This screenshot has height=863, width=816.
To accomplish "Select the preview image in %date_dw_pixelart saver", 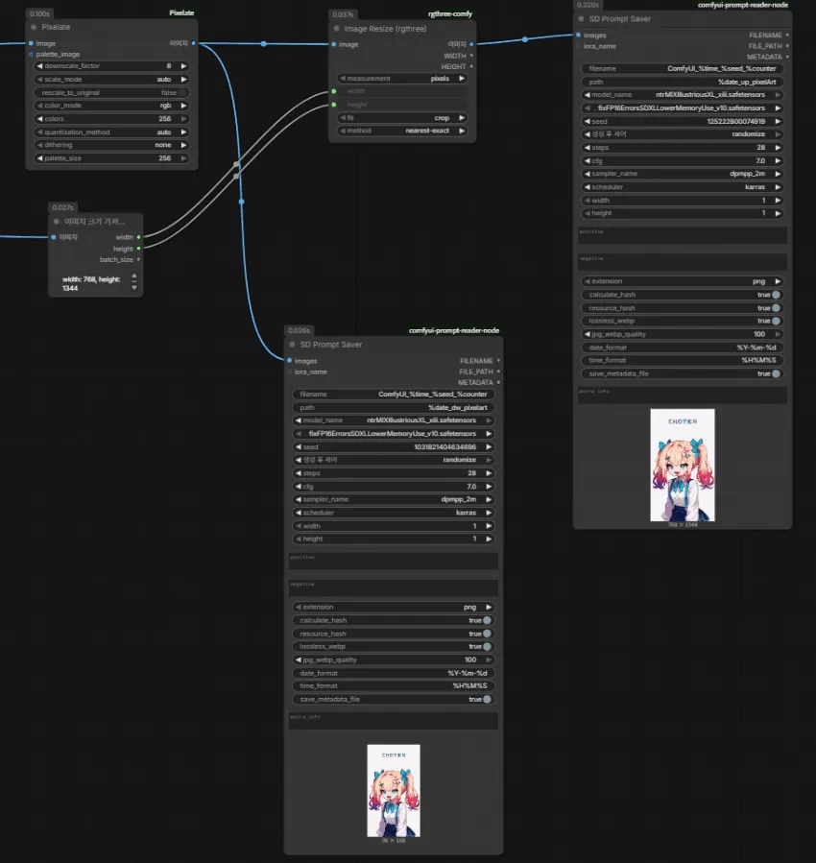I will 394,791.
